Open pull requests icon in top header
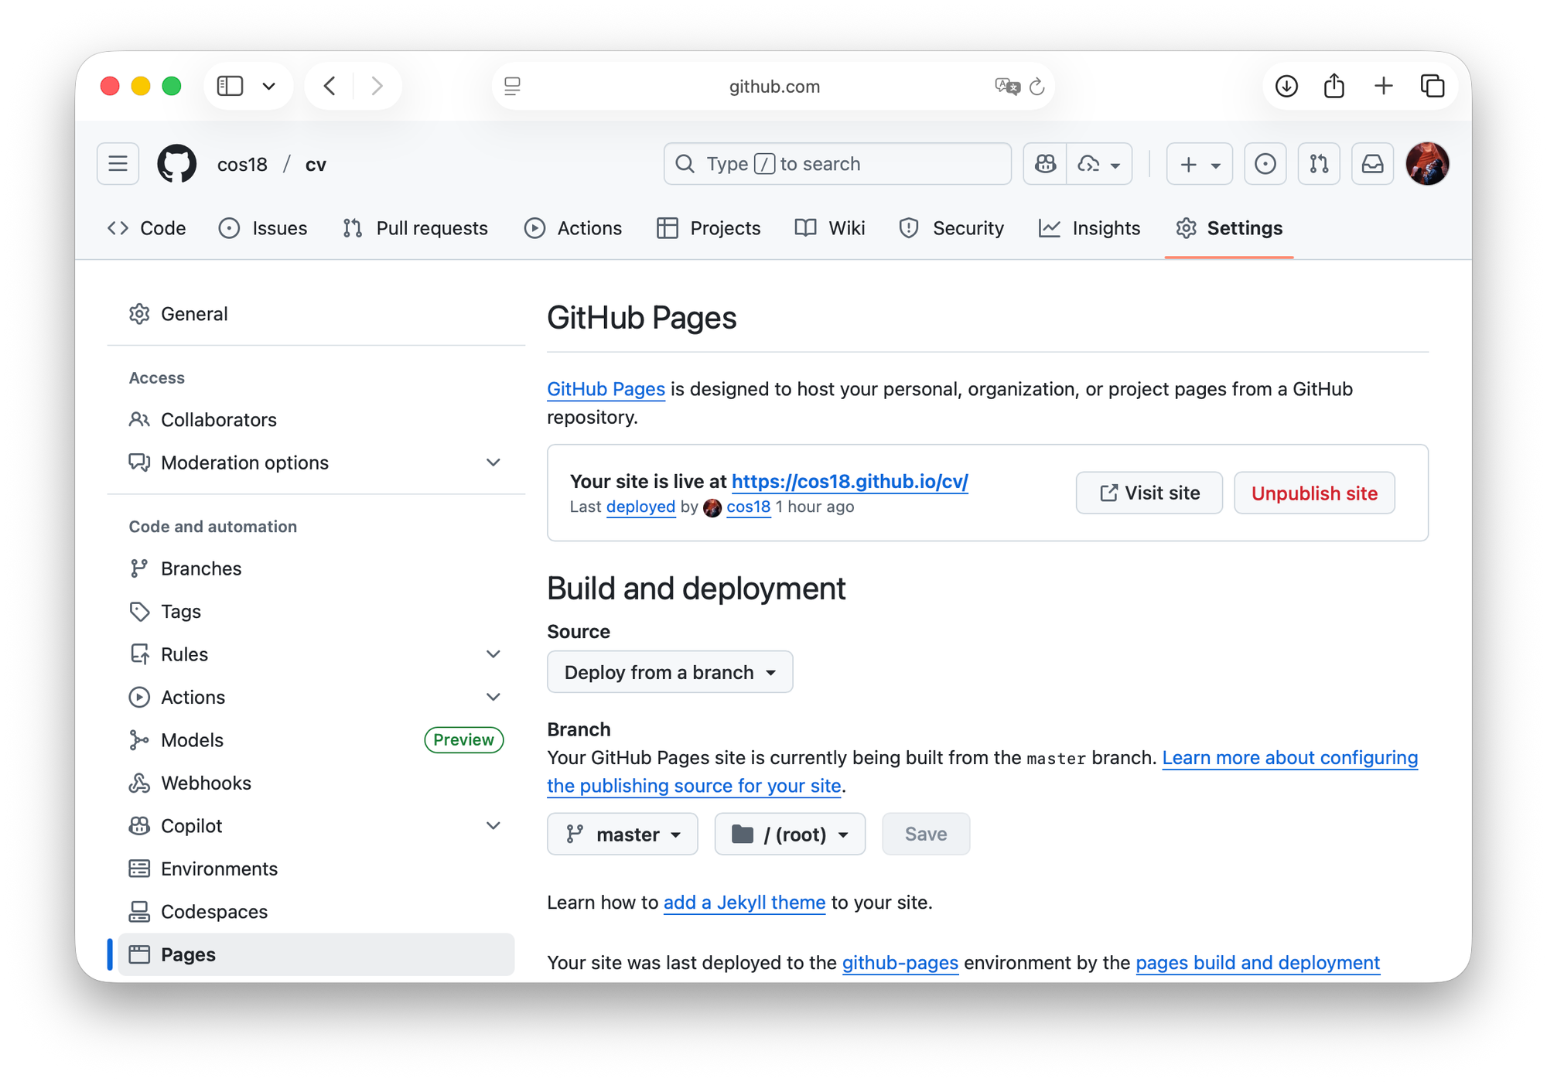This screenshot has height=1082, width=1547. 1319,164
